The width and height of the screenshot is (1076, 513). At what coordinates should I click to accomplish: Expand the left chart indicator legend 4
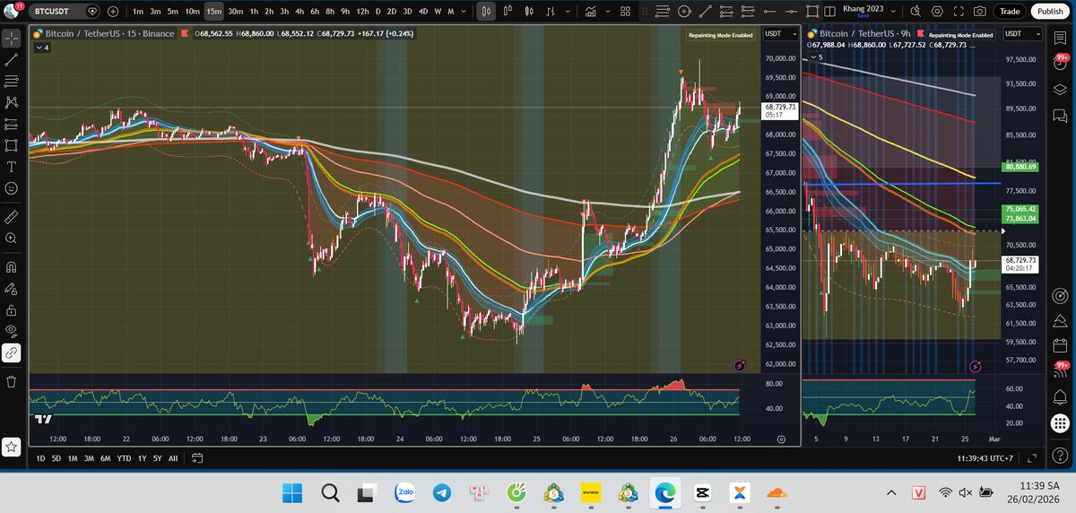click(x=41, y=48)
